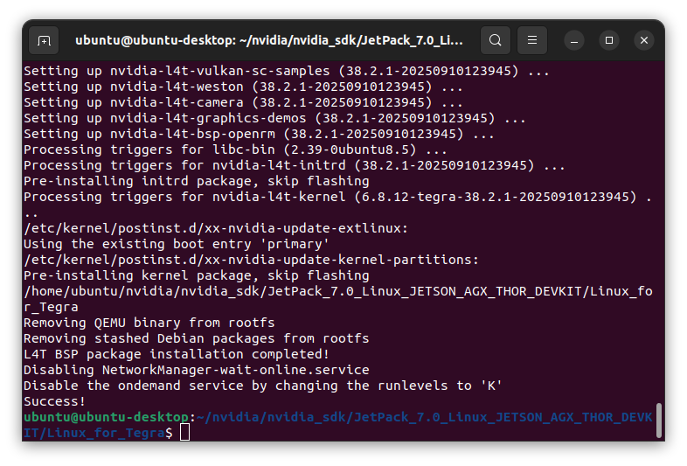
Task: Click the terminal scrollbar thumb
Action: (x=658, y=421)
